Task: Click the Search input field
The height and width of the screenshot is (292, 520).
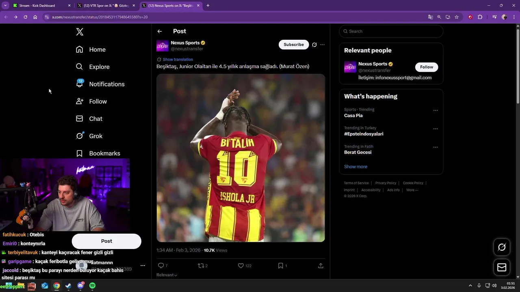Action: (x=391, y=31)
